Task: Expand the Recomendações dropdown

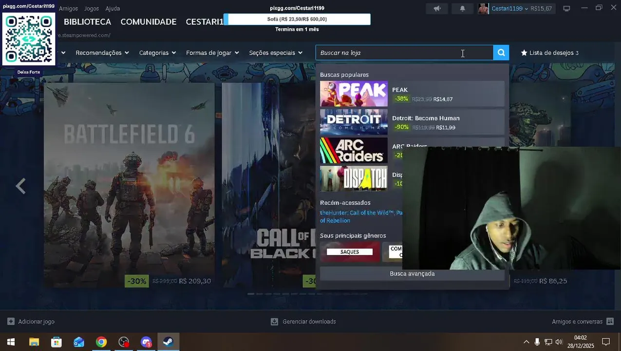Action: coord(102,53)
